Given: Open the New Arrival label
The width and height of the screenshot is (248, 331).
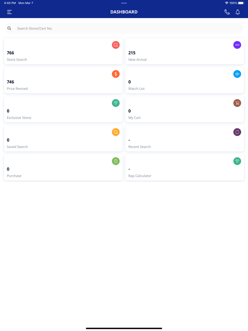Looking at the screenshot, I should click(137, 60).
